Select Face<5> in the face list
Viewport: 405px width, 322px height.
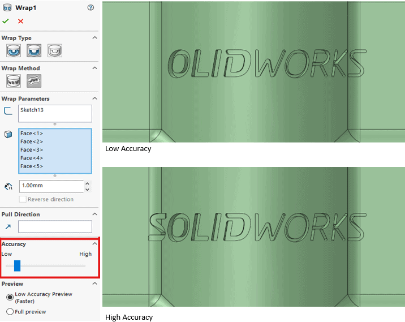tap(32, 166)
